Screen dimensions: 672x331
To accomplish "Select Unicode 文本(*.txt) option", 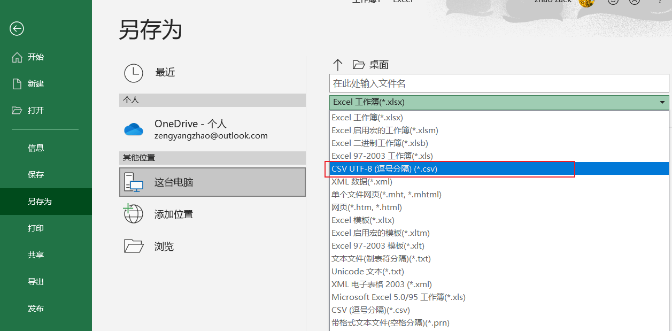I will 499,271.
